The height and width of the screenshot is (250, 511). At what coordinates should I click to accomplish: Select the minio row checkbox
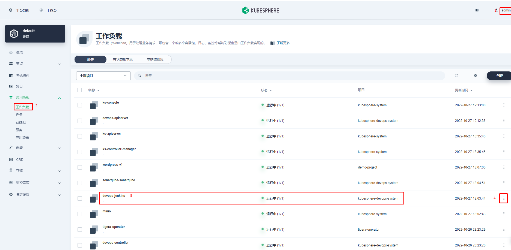tap(80, 214)
